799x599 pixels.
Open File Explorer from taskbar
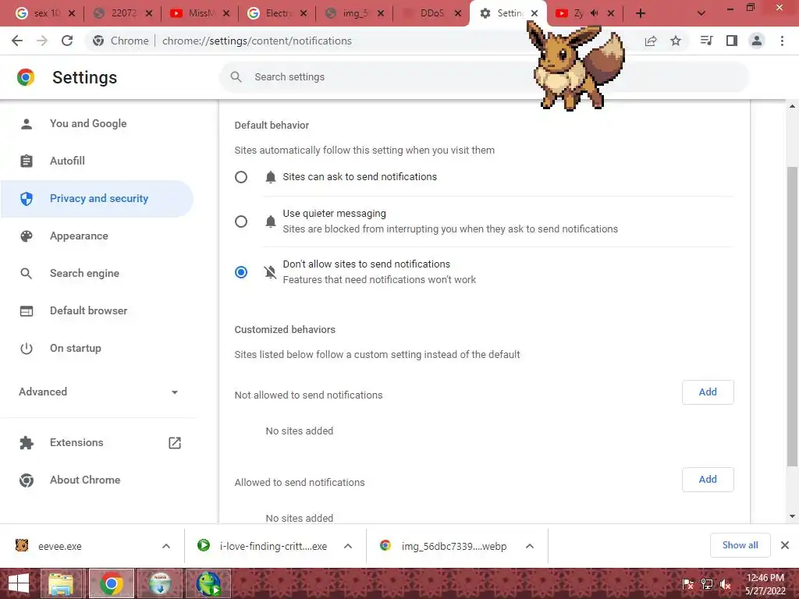tap(61, 583)
